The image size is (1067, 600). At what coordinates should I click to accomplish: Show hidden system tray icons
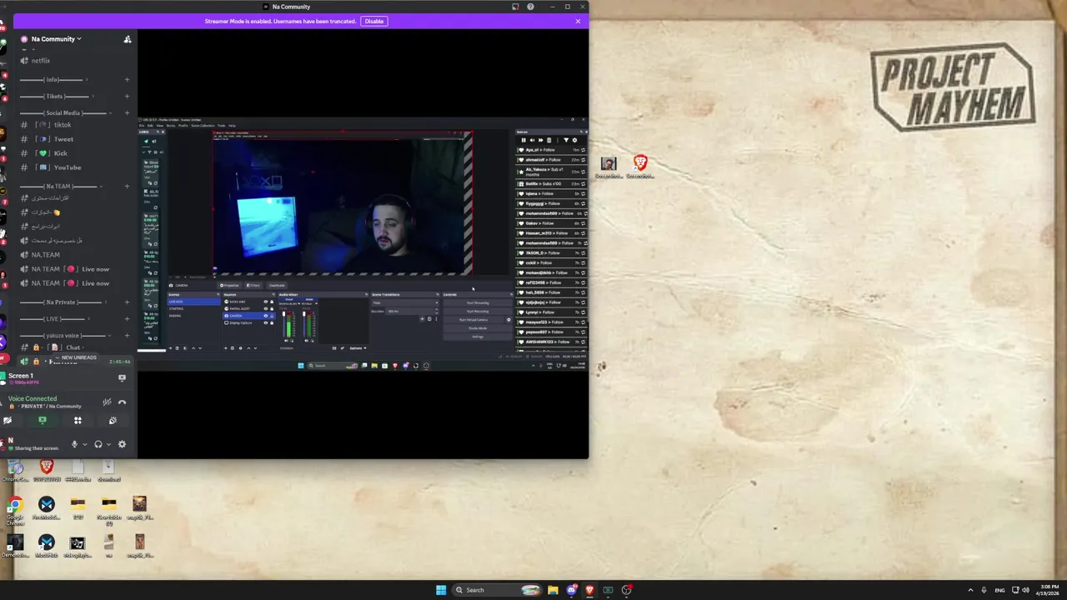point(970,590)
